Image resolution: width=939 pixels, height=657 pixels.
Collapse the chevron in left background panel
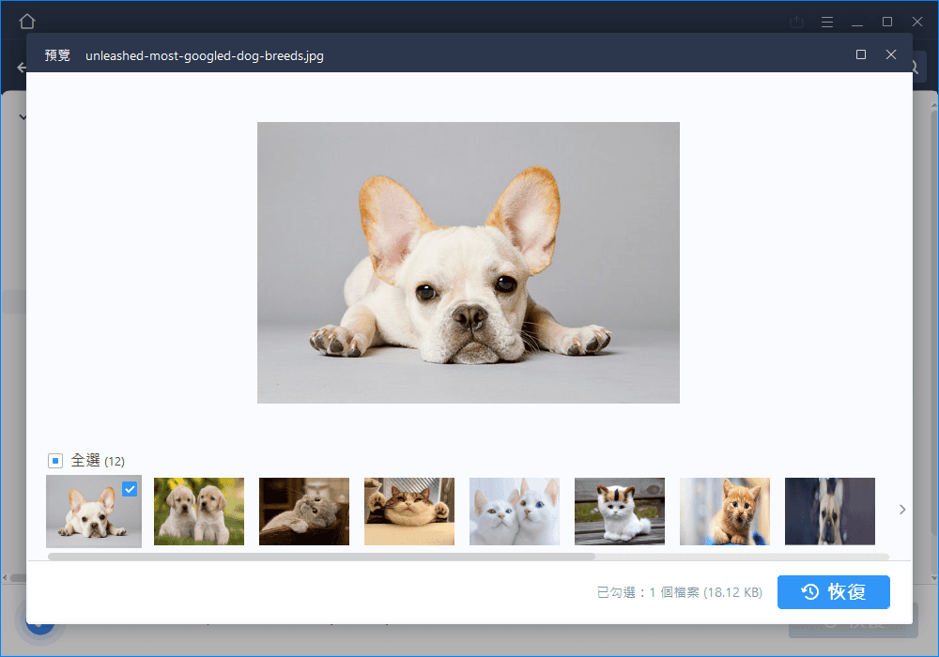click(23, 117)
